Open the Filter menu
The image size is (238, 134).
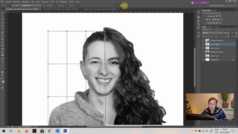52,2
